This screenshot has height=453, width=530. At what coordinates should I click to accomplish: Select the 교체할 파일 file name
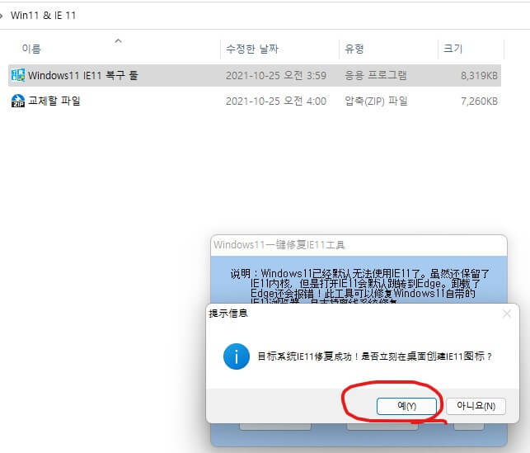(54, 101)
